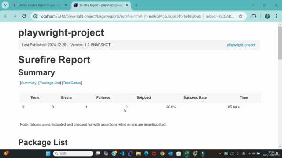Screen dimensions: 282x158
Task: Click the page vertical scrollbar thumb
Action: click(x=280, y=43)
